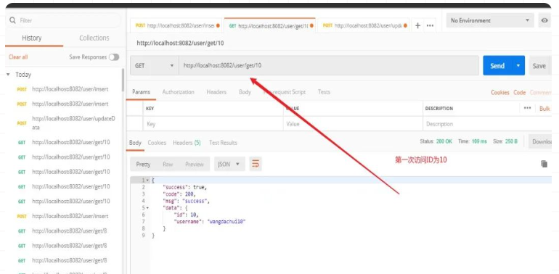This screenshot has width=559, height=274.
Task: Open the new tab plus icon
Action: [417, 25]
